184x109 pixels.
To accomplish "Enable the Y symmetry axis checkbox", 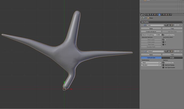I will tap(163, 42).
